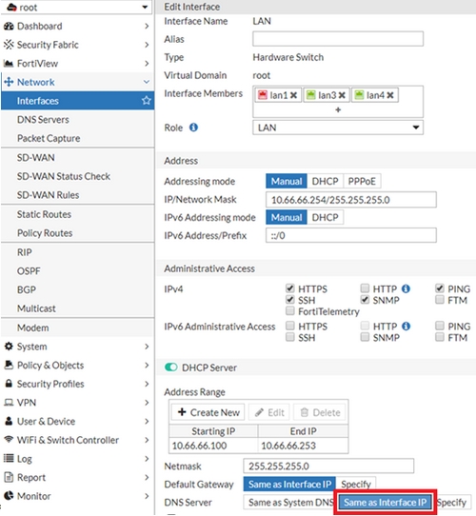Viewport: 476px width, 516px height.
Task: Click the plus icon to add interface member
Action: click(x=338, y=109)
